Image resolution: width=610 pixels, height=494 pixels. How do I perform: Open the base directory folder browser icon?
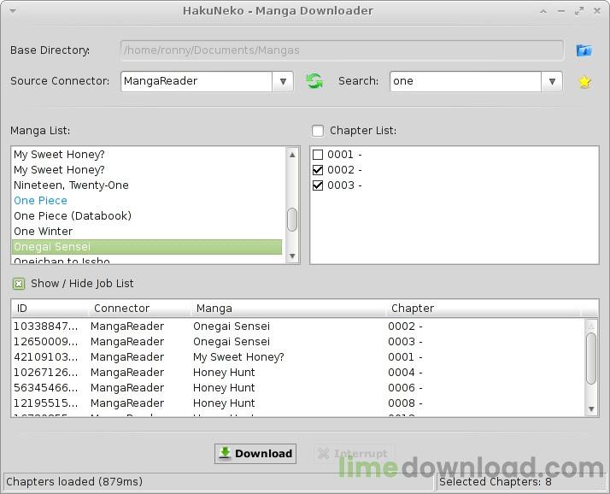click(584, 50)
